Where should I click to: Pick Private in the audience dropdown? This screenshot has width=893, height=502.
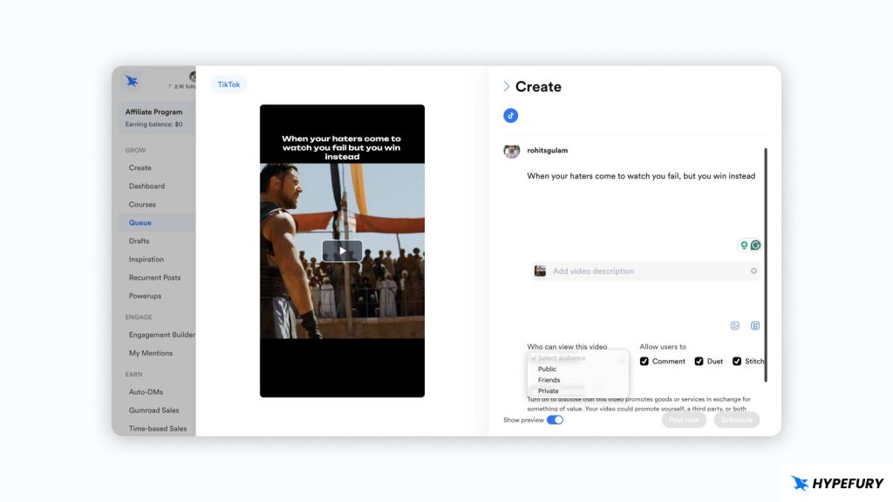(548, 391)
